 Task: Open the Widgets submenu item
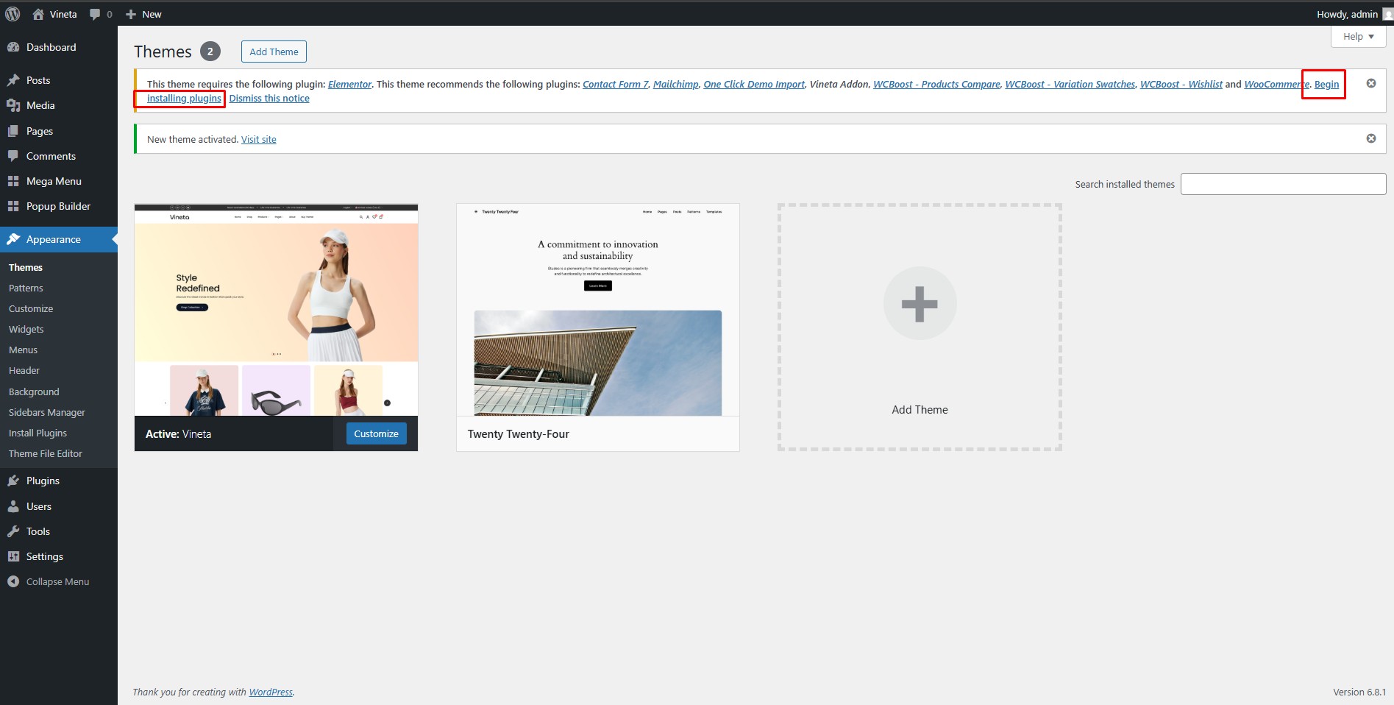pyautogui.click(x=26, y=329)
